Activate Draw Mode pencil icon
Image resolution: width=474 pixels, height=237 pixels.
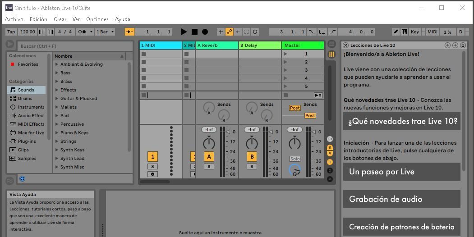[x=396, y=32]
